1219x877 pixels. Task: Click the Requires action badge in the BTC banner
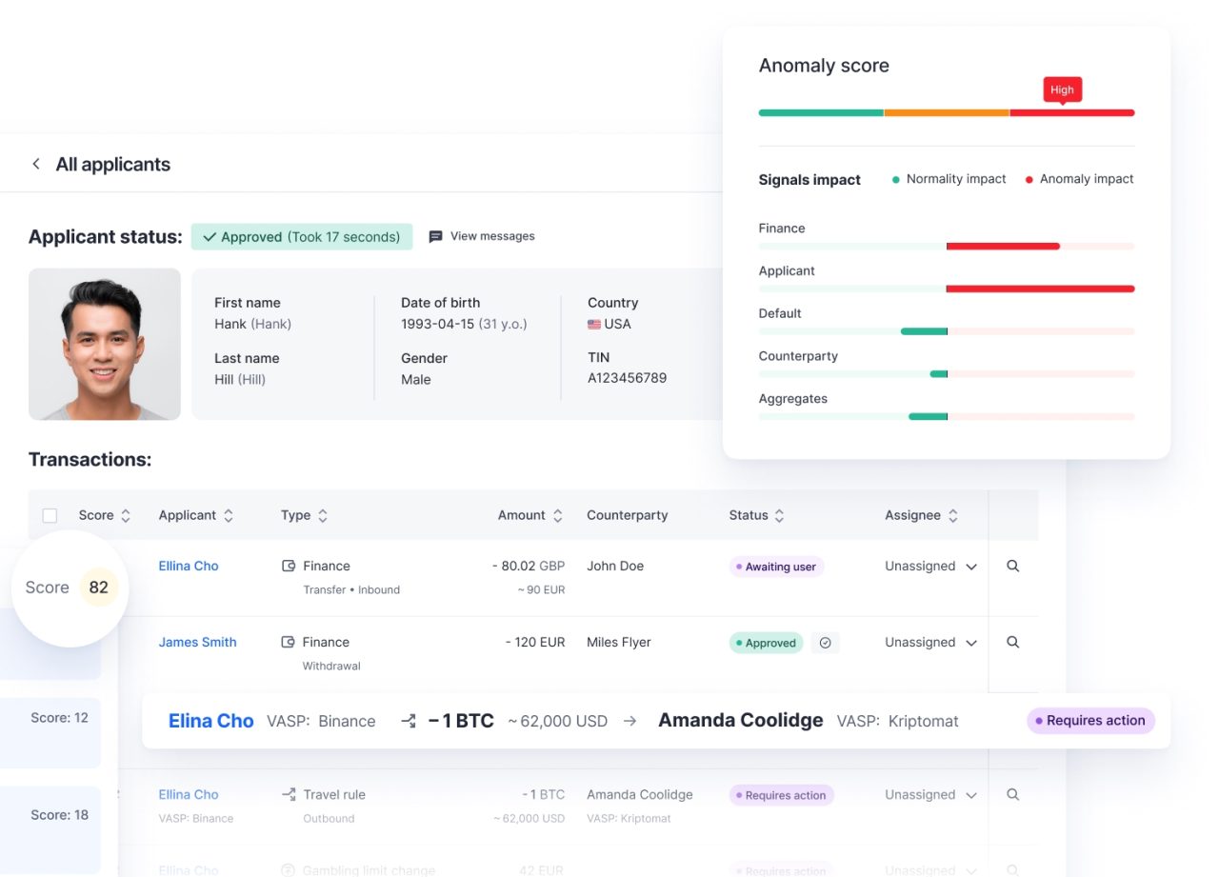point(1090,721)
